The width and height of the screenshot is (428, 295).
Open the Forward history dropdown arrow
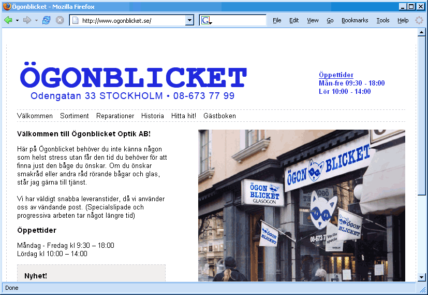(36, 20)
